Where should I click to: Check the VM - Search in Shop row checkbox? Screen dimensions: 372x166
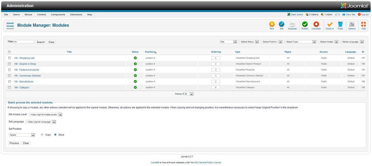coord(9,64)
